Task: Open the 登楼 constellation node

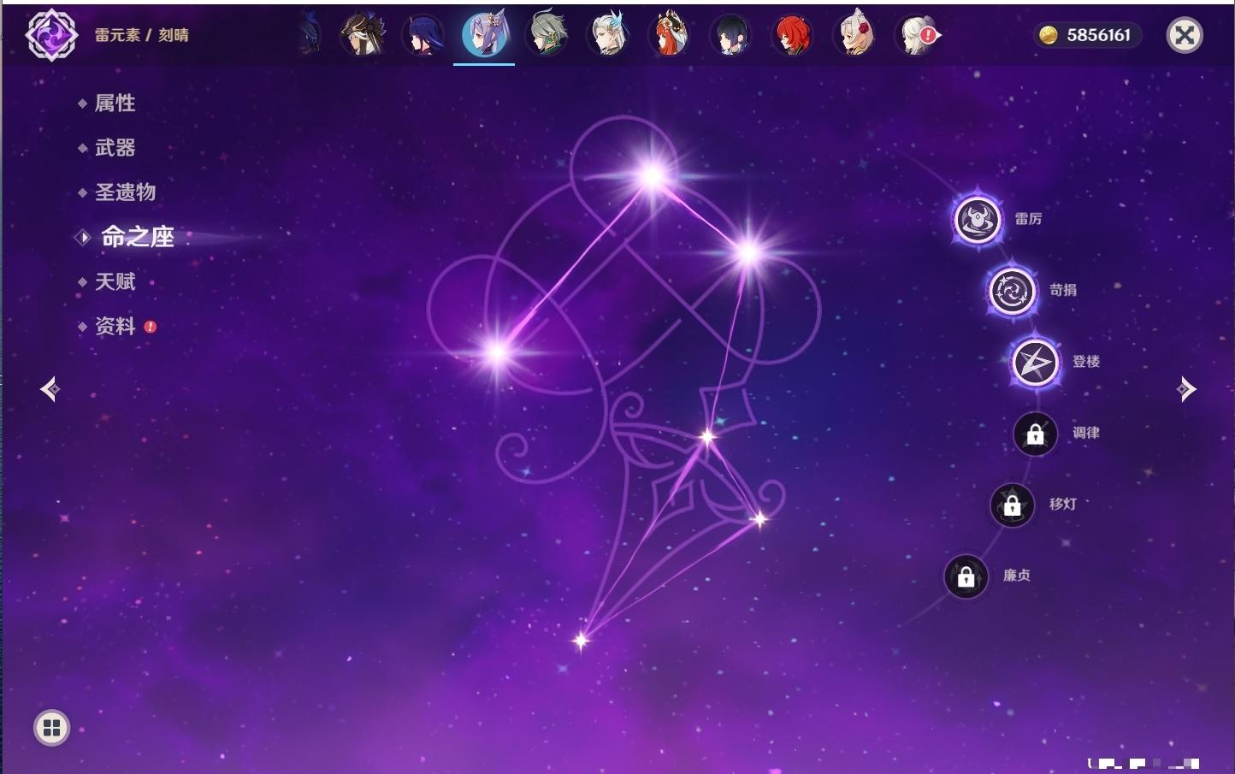Action: click(1035, 362)
